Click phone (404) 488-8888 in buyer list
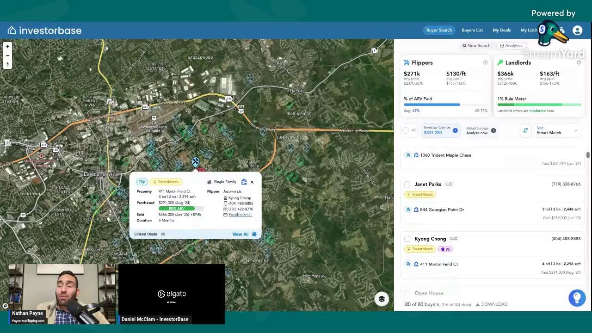592x333 pixels. tap(566, 239)
